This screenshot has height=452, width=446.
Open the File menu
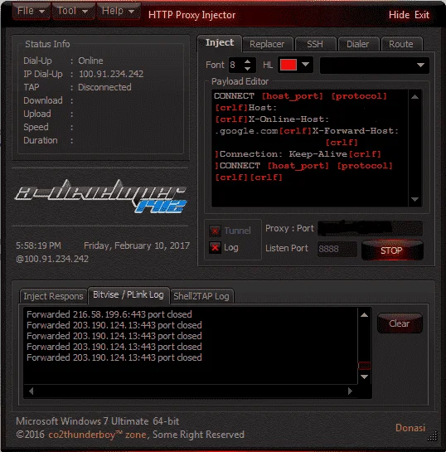pos(32,11)
